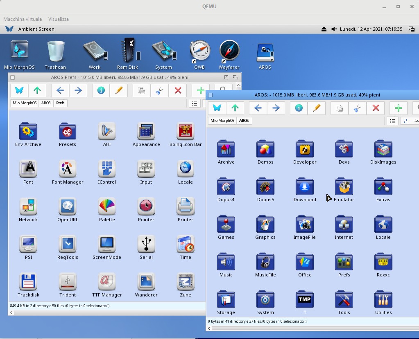Toggle list view button in AROS:Prefs window
Image resolution: width=419 pixels, height=339 pixels.
(195, 103)
